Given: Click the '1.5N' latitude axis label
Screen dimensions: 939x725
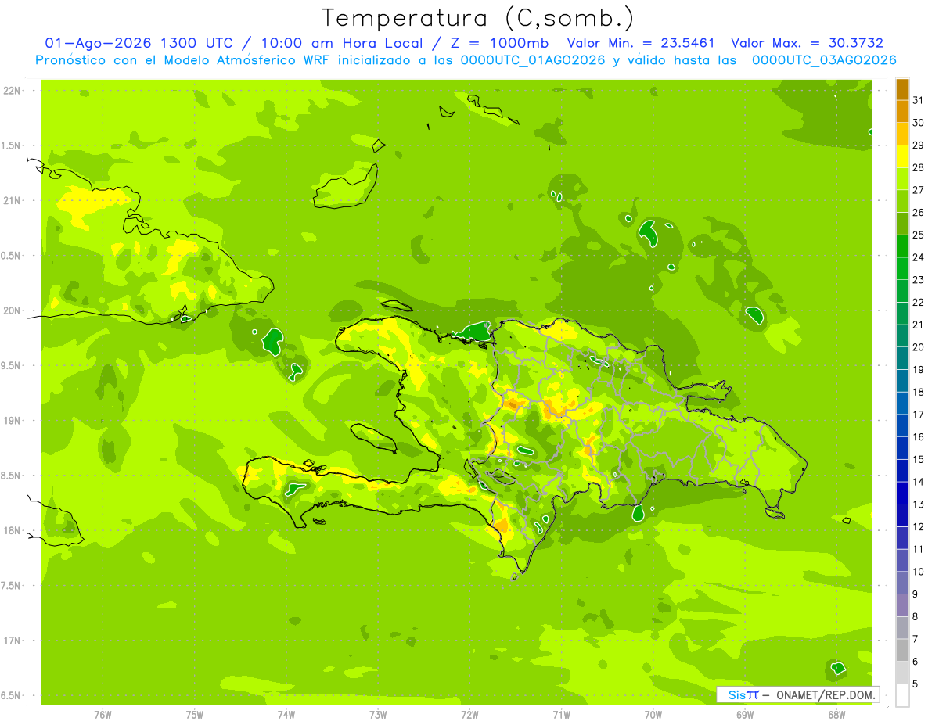Looking at the screenshot, I should point(11,145).
